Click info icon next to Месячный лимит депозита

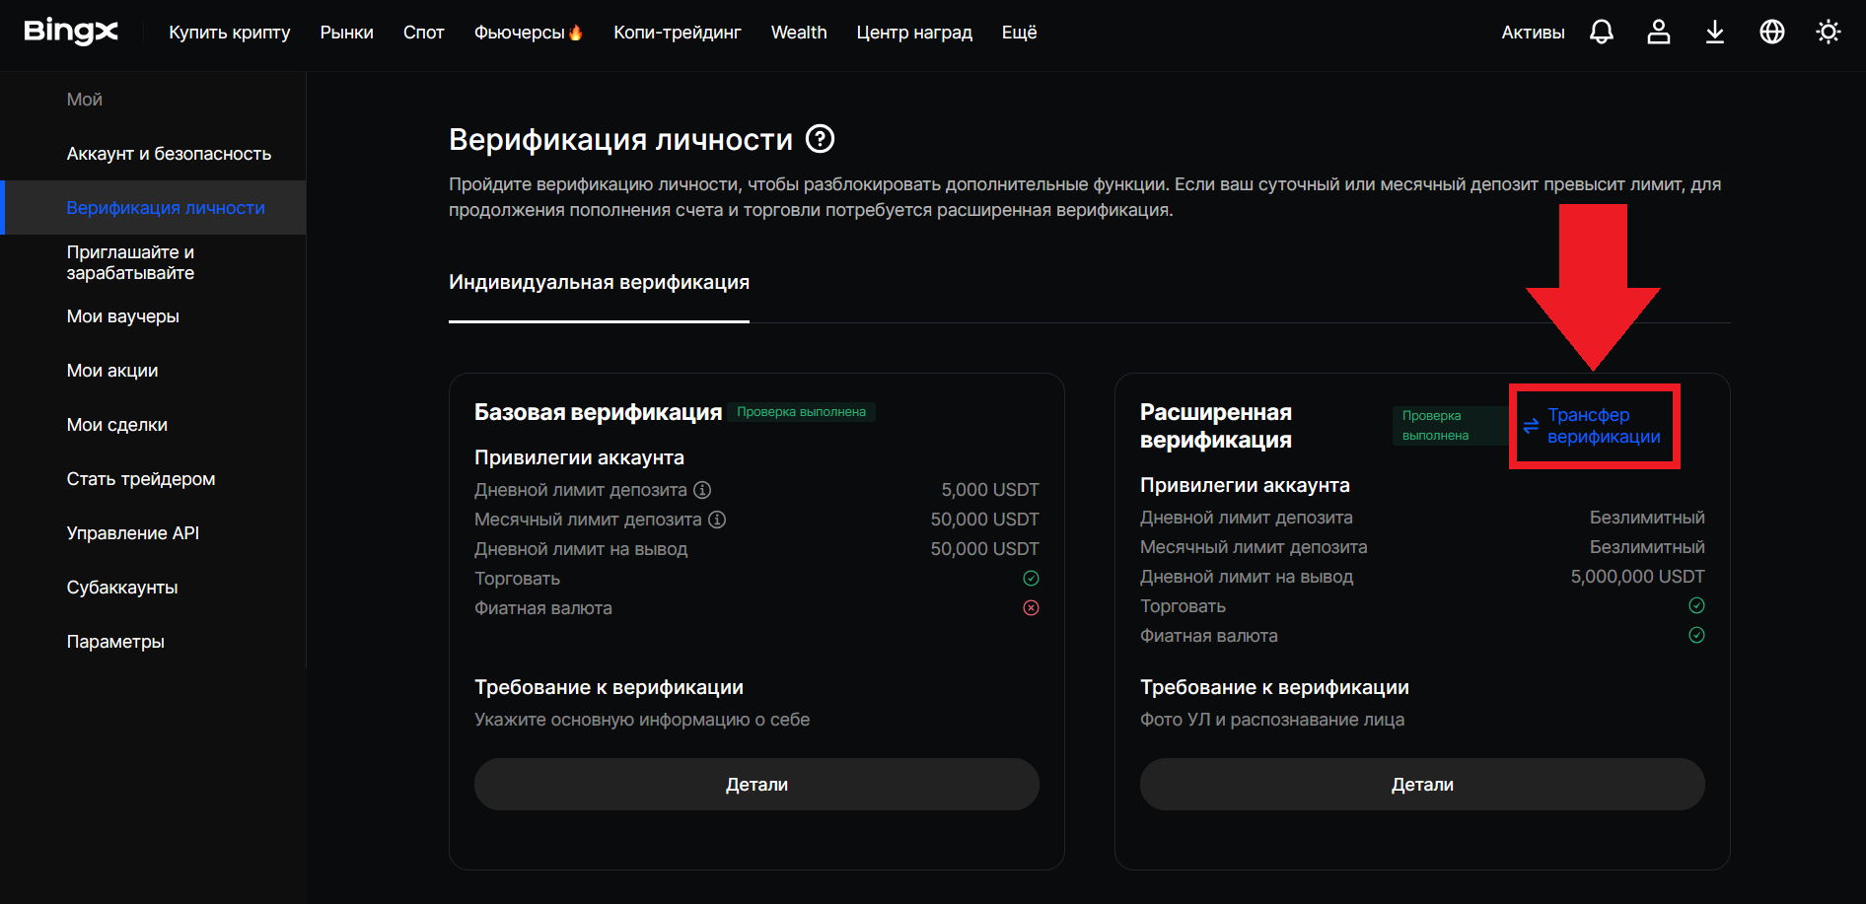(717, 520)
